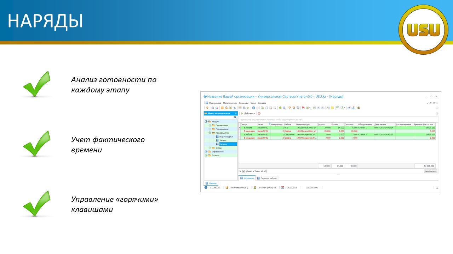Click the user menu search field
Screen dimensions: 453x254
[x=219, y=117]
